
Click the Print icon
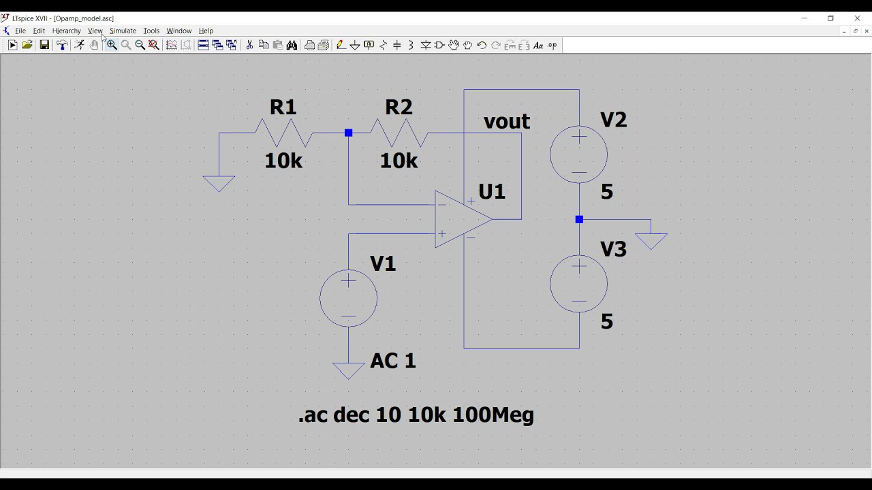click(x=310, y=45)
